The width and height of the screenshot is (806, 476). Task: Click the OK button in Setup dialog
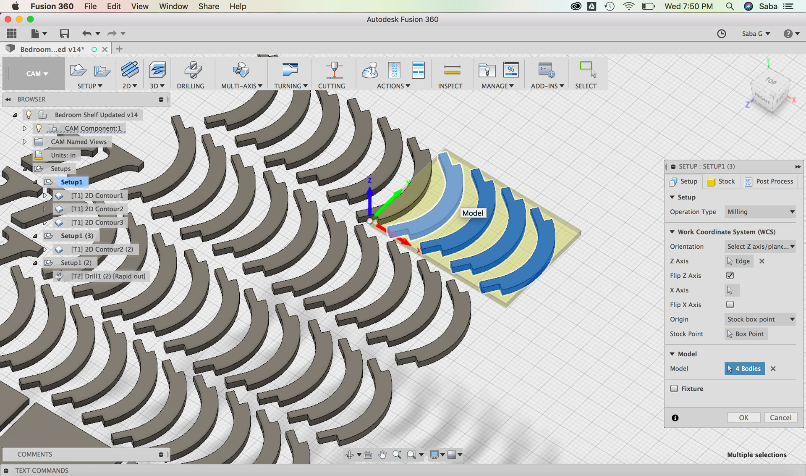[x=743, y=418]
